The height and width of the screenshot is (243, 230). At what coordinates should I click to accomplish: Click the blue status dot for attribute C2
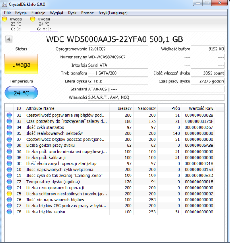[9, 182]
